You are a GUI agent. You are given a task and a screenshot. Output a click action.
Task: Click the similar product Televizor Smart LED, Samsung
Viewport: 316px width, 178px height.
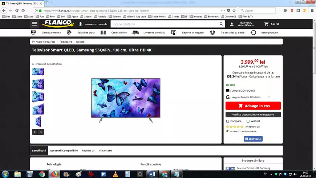(253, 168)
